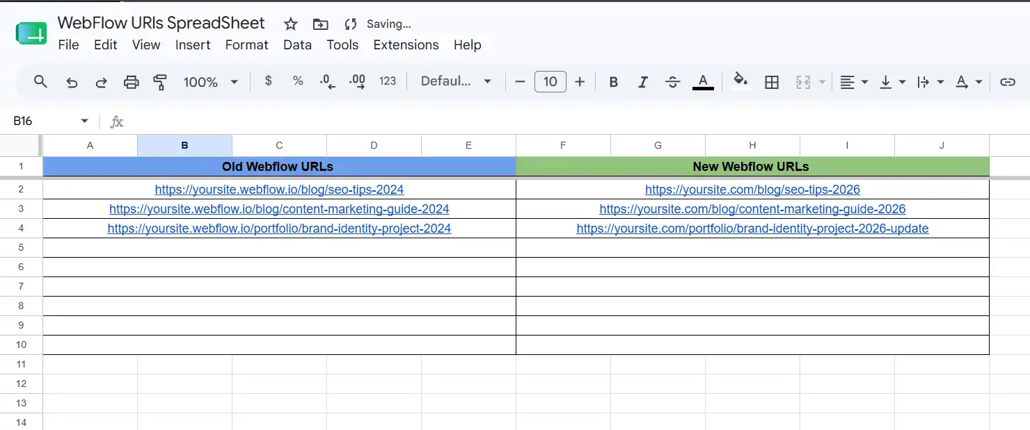Click the merge cells icon
This screenshot has height=430, width=1030.
coord(803,82)
